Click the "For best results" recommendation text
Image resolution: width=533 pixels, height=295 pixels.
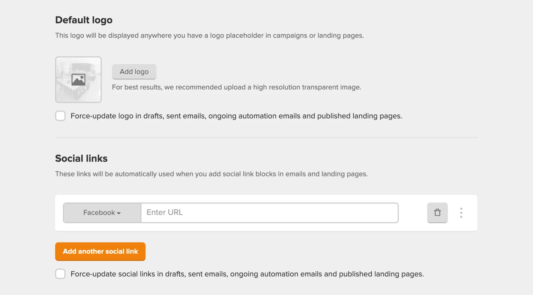pos(236,87)
